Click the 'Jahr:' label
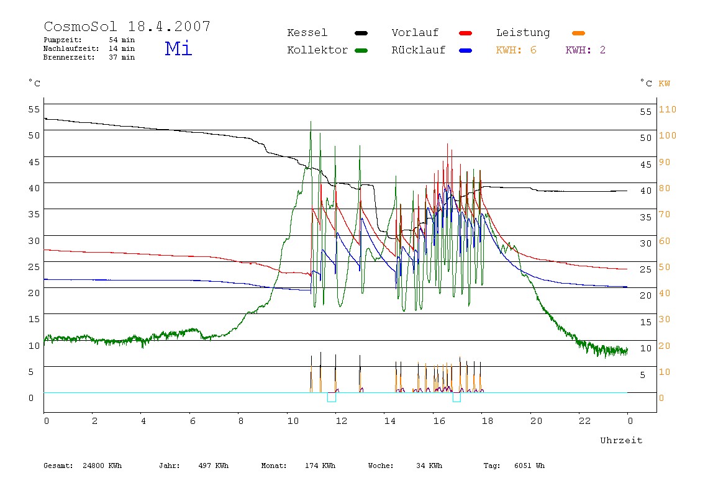713x504 pixels. [169, 466]
